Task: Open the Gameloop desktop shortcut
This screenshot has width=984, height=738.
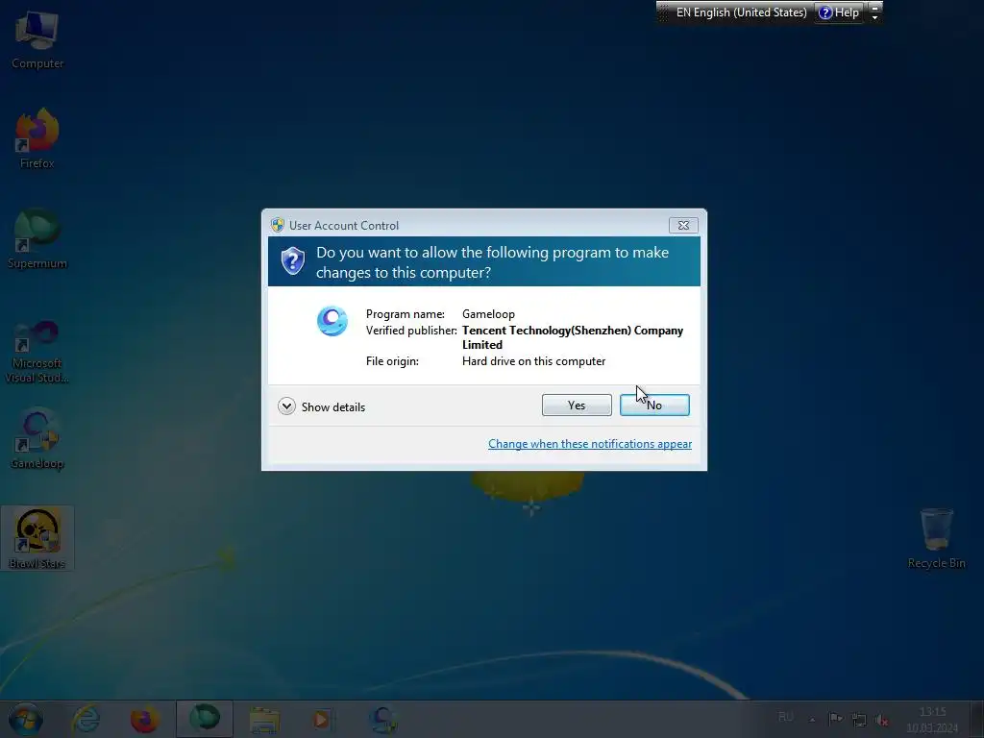Action: [37, 438]
